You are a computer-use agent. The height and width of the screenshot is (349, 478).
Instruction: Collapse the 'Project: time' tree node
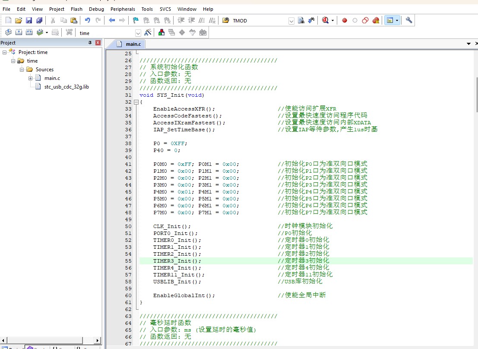[x=4, y=52]
